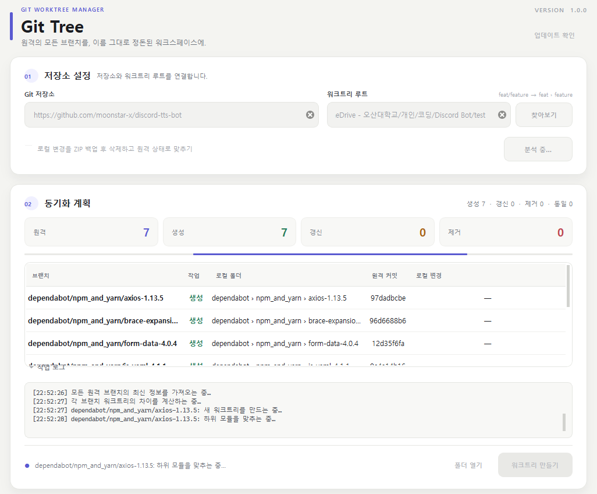Select the 생성 7 summary card

click(229, 232)
